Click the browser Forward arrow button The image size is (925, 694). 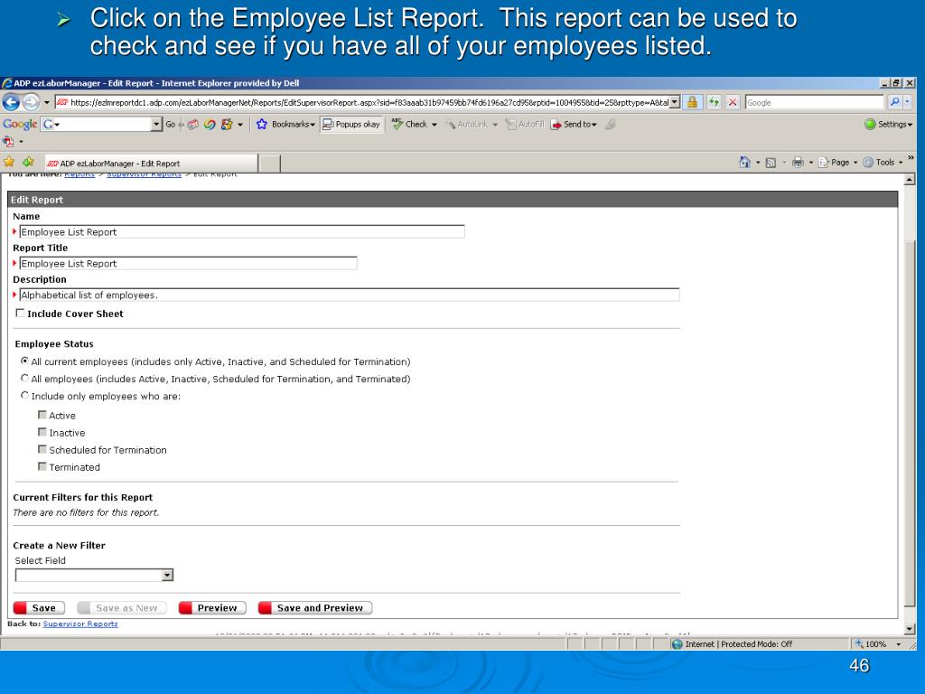32,102
